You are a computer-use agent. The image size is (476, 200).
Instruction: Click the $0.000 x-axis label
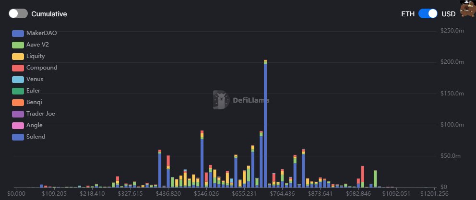click(x=16, y=194)
